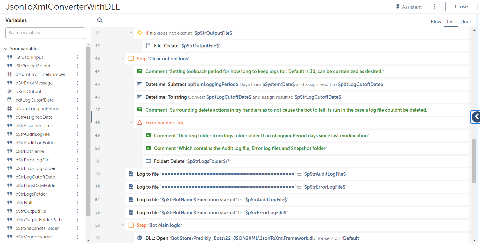The height and width of the screenshot is (243, 480).
Task: Expand the blue side panel arrow handle
Action: [x=476, y=117]
